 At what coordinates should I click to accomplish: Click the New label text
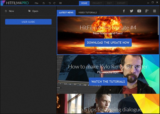11,11
